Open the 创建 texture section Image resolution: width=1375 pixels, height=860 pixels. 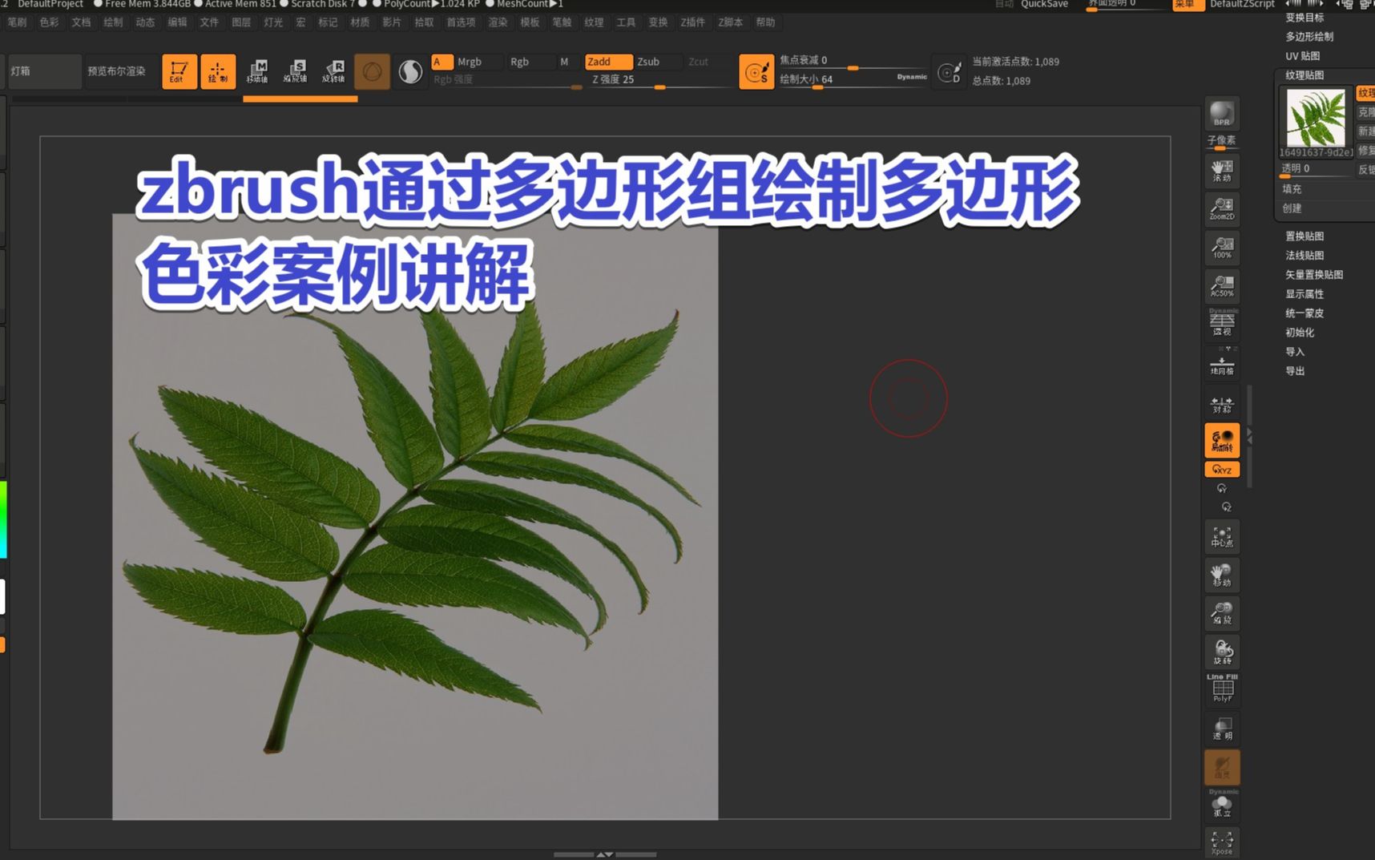[1293, 208]
